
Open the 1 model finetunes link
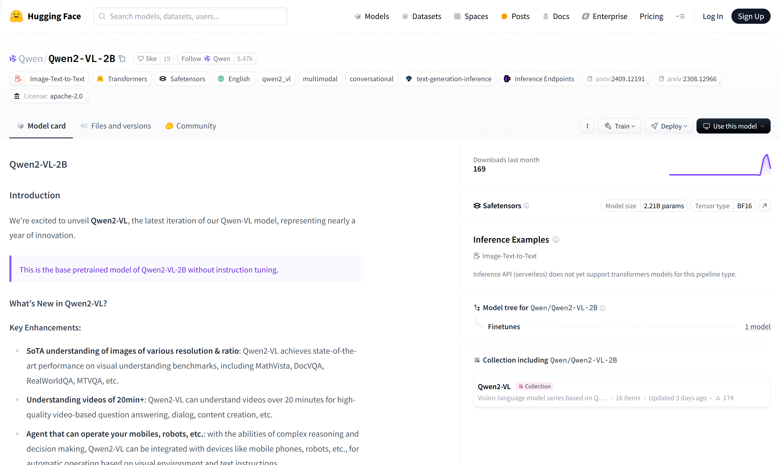pos(757,327)
